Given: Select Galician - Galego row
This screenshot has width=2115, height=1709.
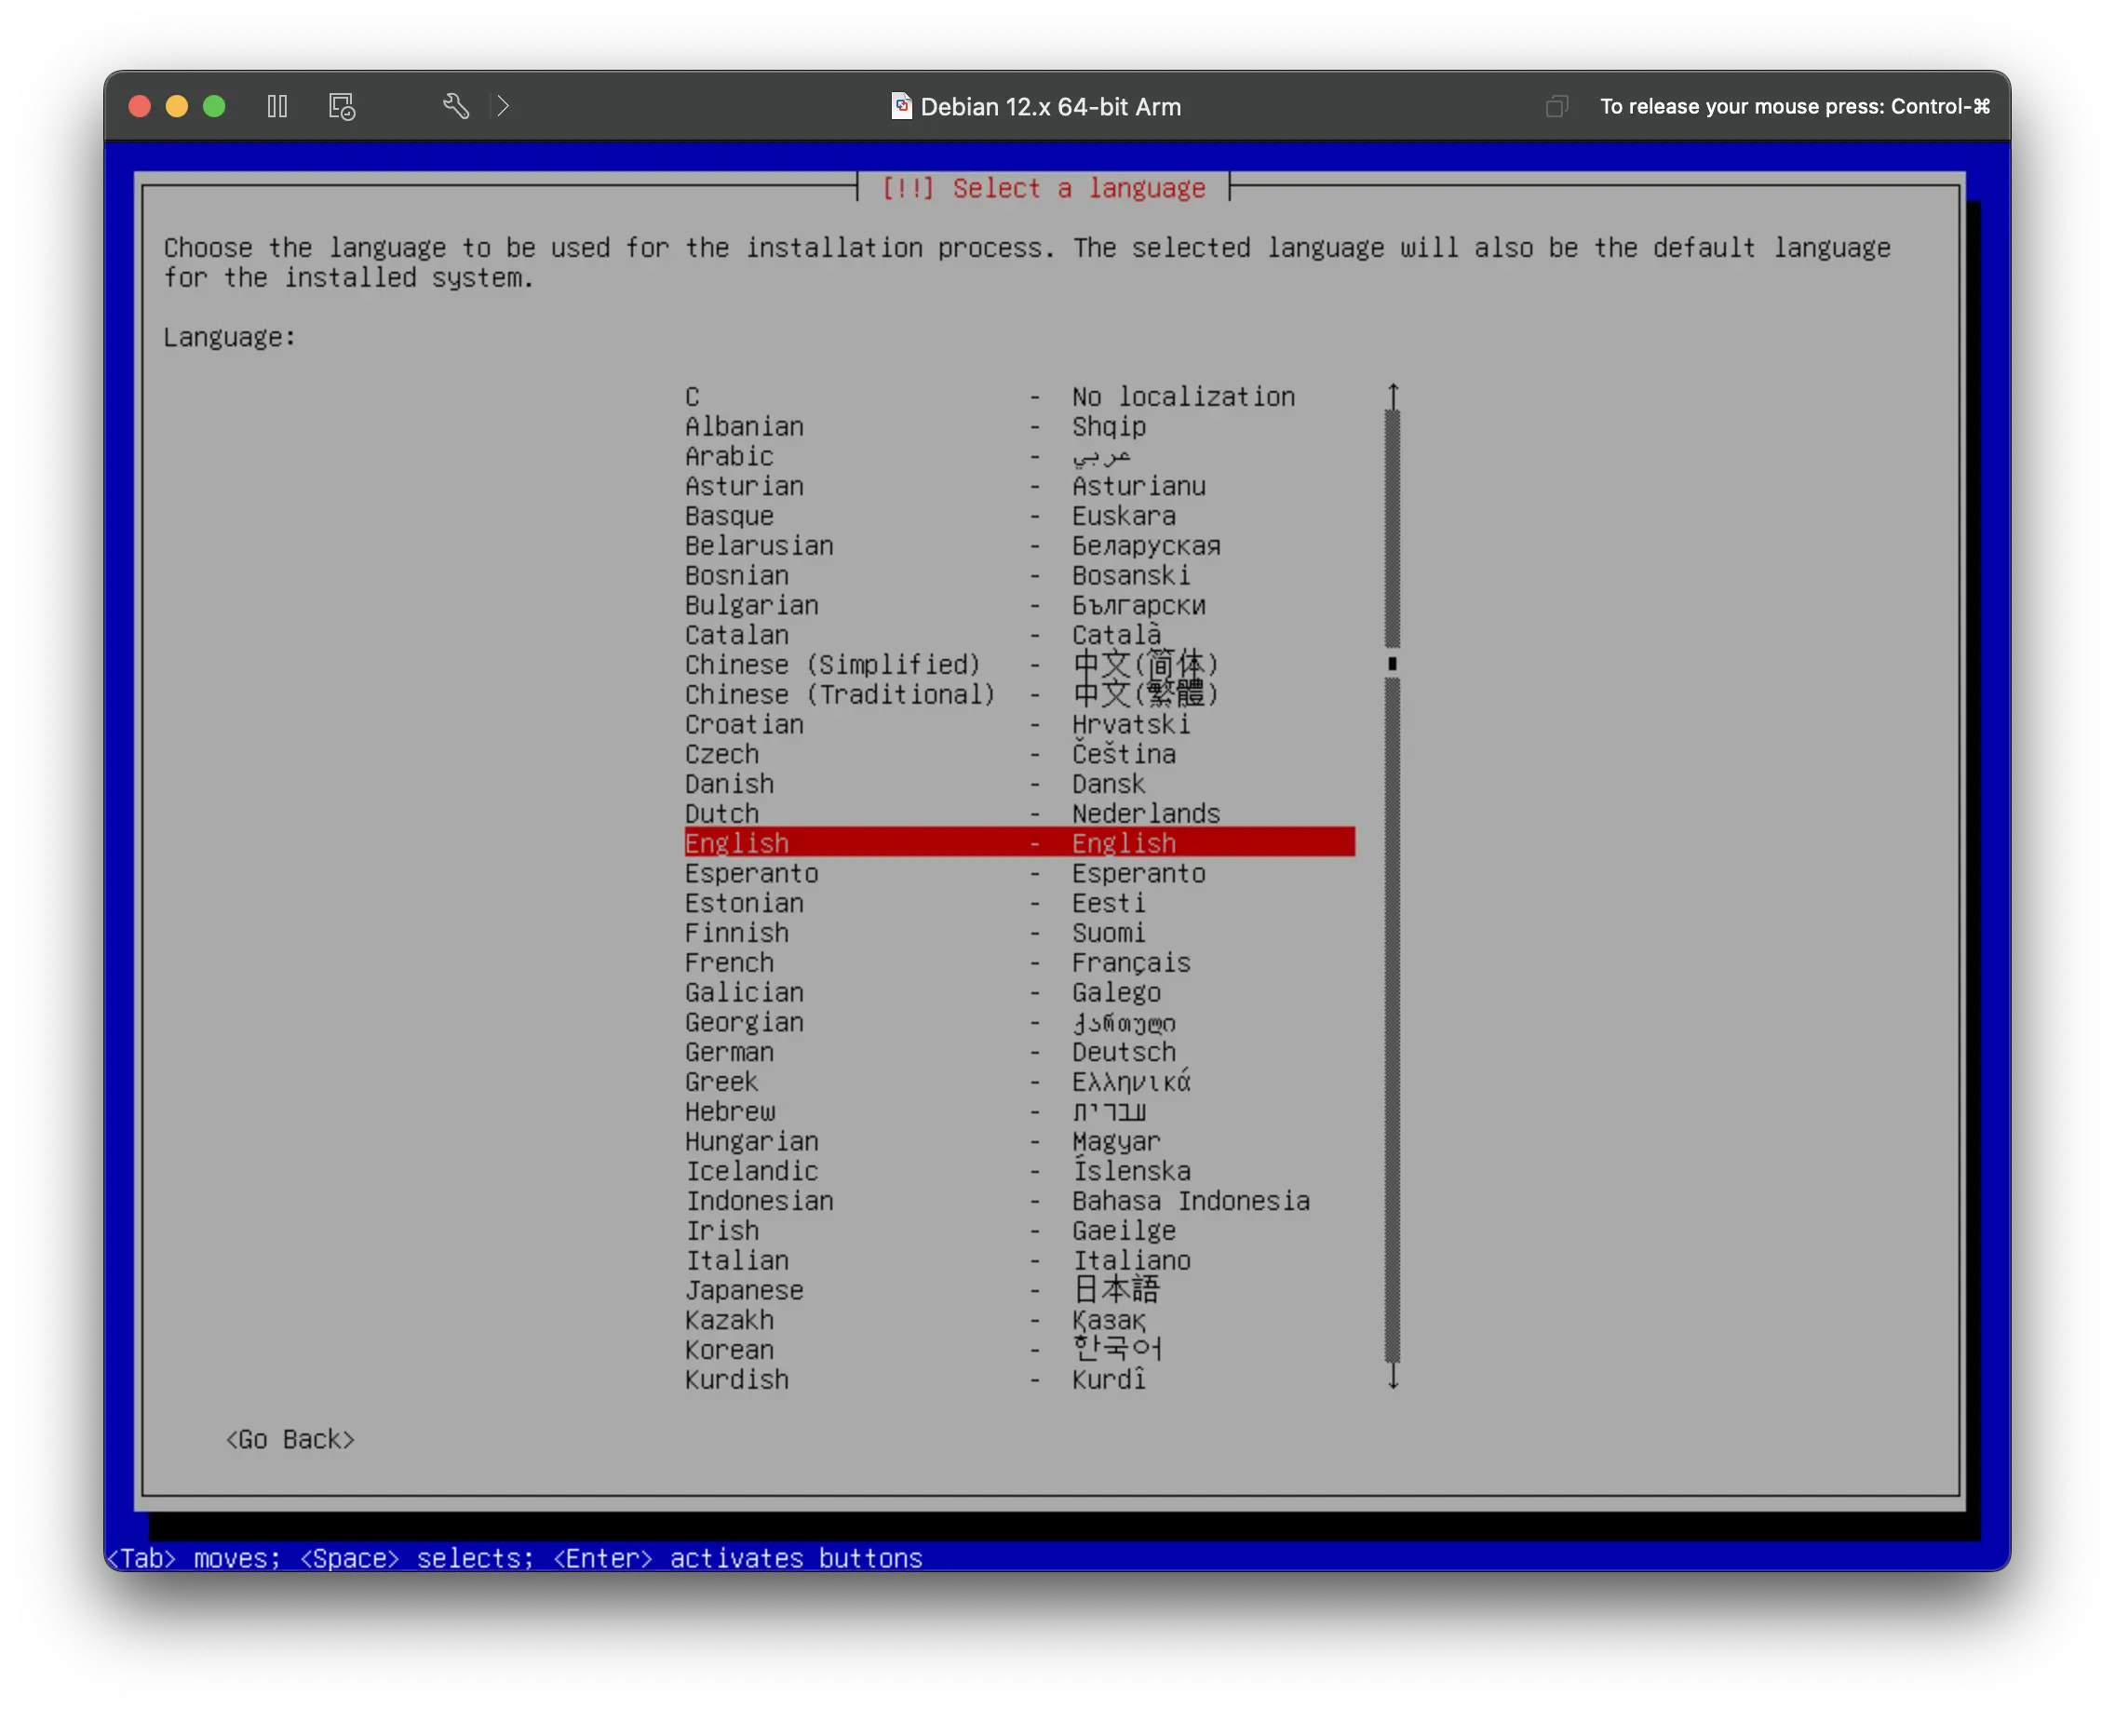Looking at the screenshot, I should click(1020, 992).
